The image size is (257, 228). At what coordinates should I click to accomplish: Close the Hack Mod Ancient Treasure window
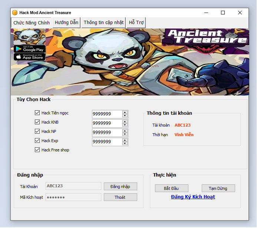pyautogui.click(x=240, y=13)
